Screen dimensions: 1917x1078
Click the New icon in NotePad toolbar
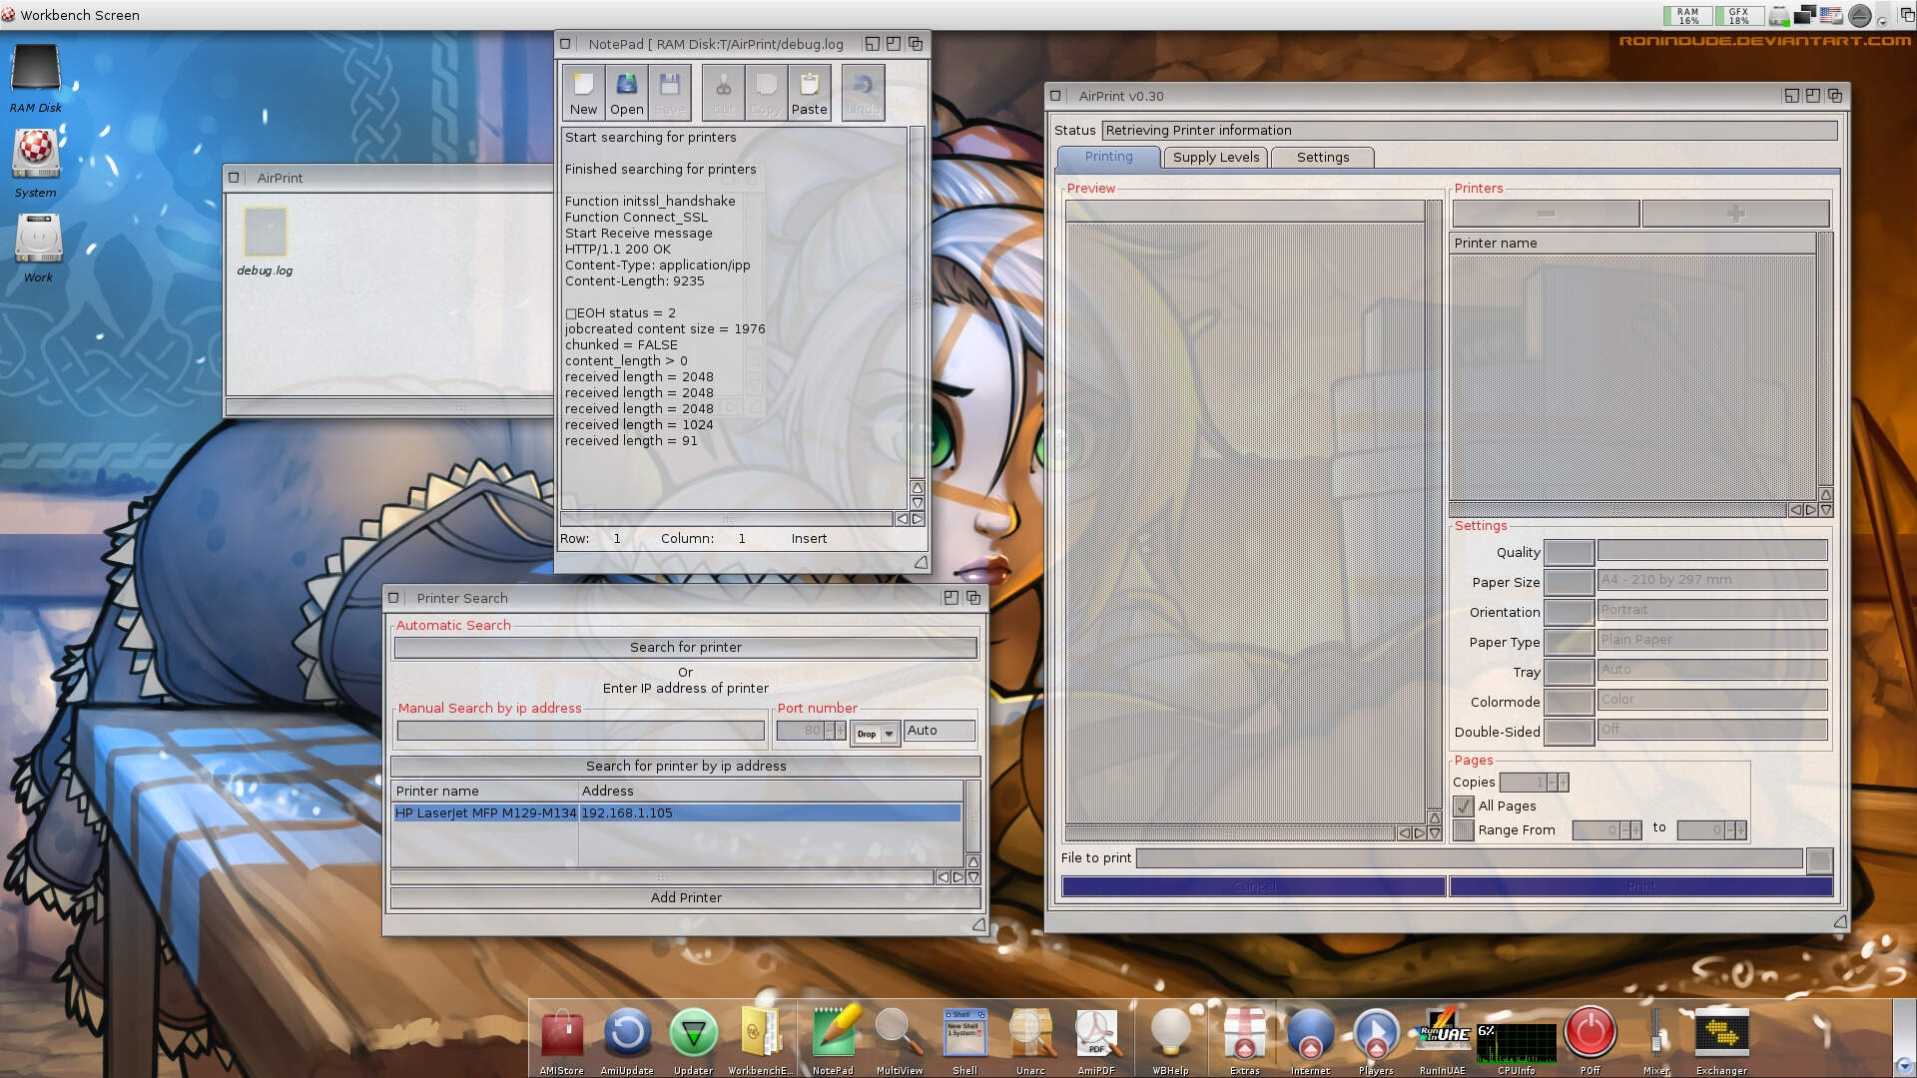pyautogui.click(x=583, y=93)
